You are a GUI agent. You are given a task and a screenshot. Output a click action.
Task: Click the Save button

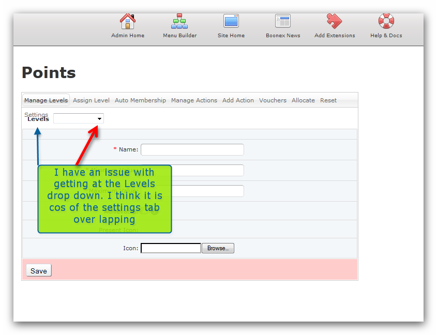coord(39,270)
